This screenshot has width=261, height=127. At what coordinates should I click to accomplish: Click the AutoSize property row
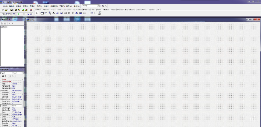point(11,95)
